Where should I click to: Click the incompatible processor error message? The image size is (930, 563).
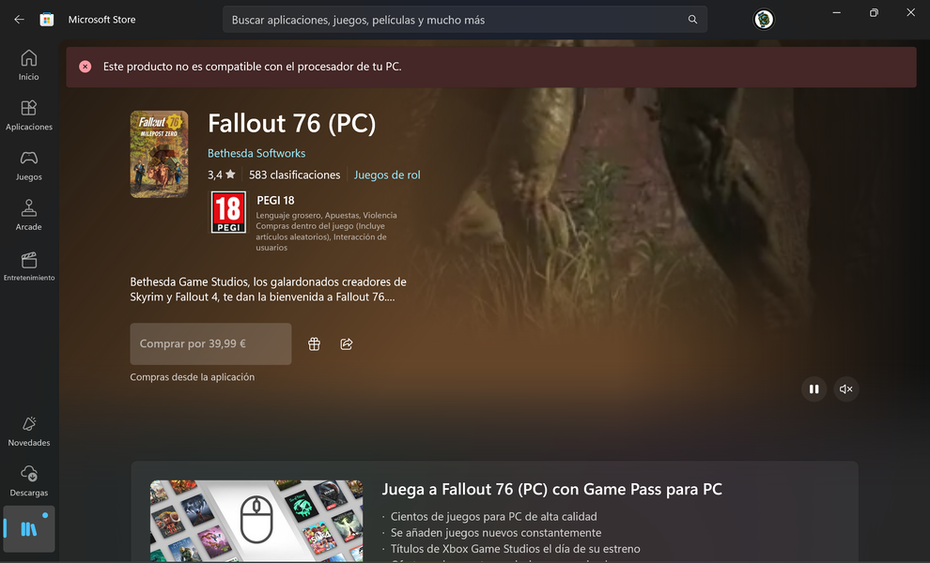click(x=252, y=67)
